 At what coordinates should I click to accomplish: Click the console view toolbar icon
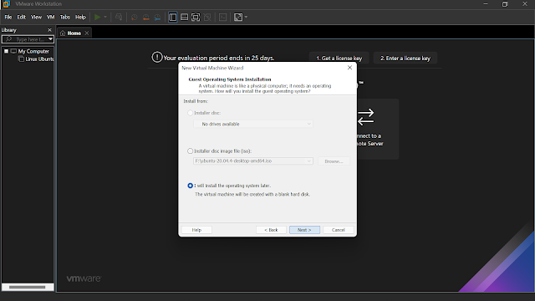point(223,17)
